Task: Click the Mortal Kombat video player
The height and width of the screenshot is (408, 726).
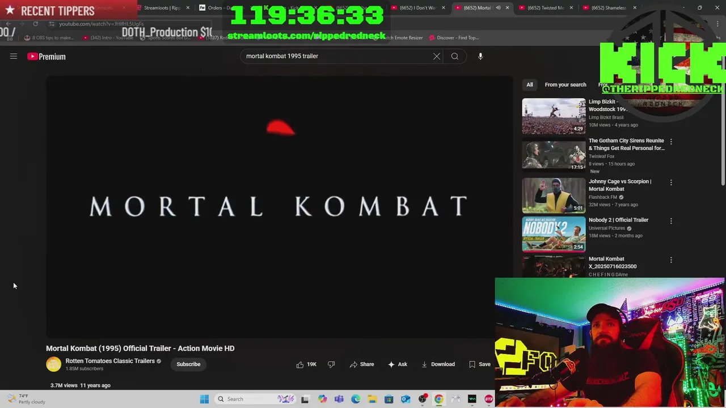Action: coord(279,207)
